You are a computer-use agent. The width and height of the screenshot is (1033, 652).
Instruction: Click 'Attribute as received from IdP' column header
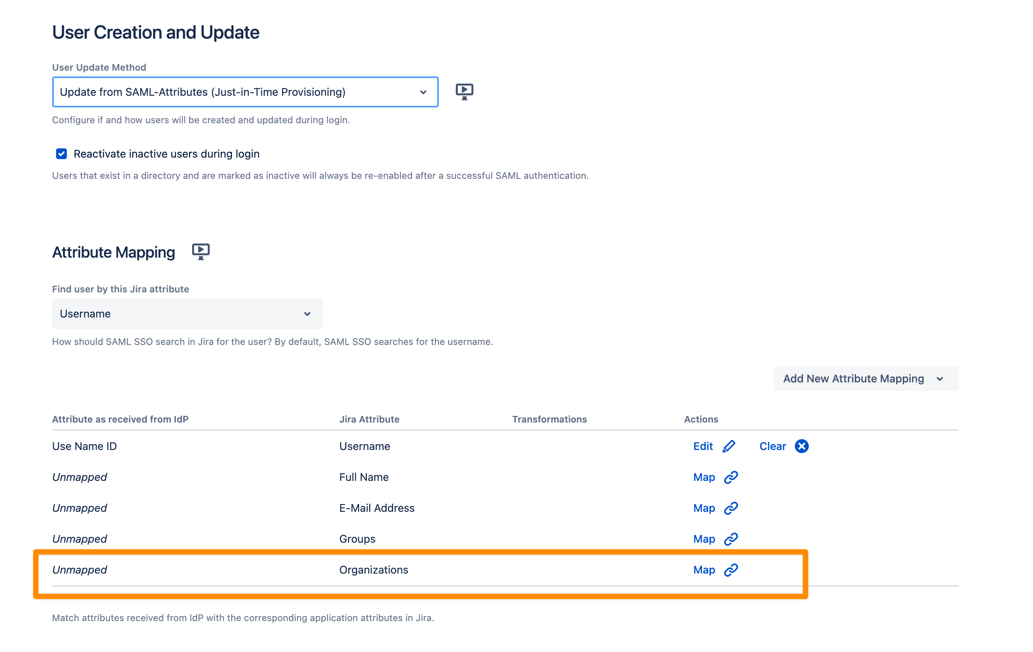120,419
